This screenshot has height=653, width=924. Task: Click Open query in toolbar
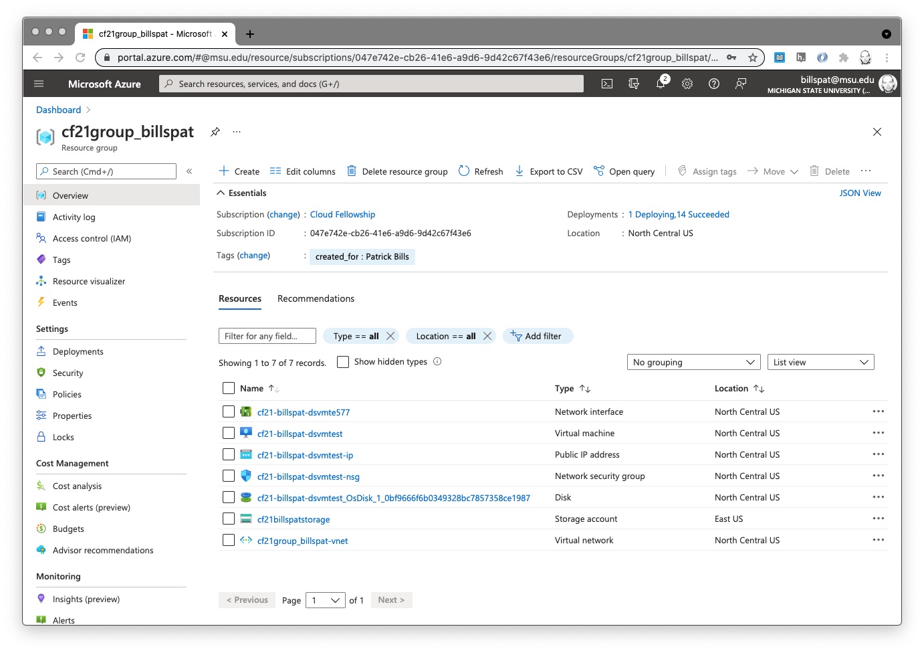pyautogui.click(x=624, y=171)
